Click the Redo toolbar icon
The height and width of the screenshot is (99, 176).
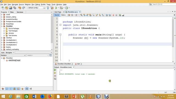click(x=24, y=8)
